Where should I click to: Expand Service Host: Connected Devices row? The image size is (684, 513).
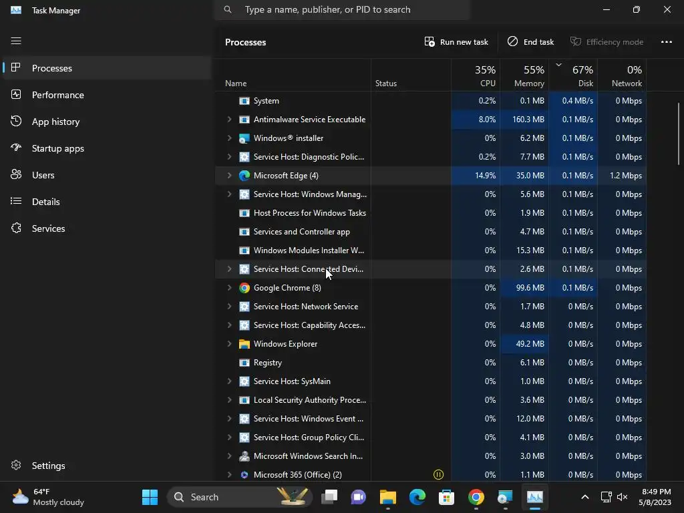point(229,269)
